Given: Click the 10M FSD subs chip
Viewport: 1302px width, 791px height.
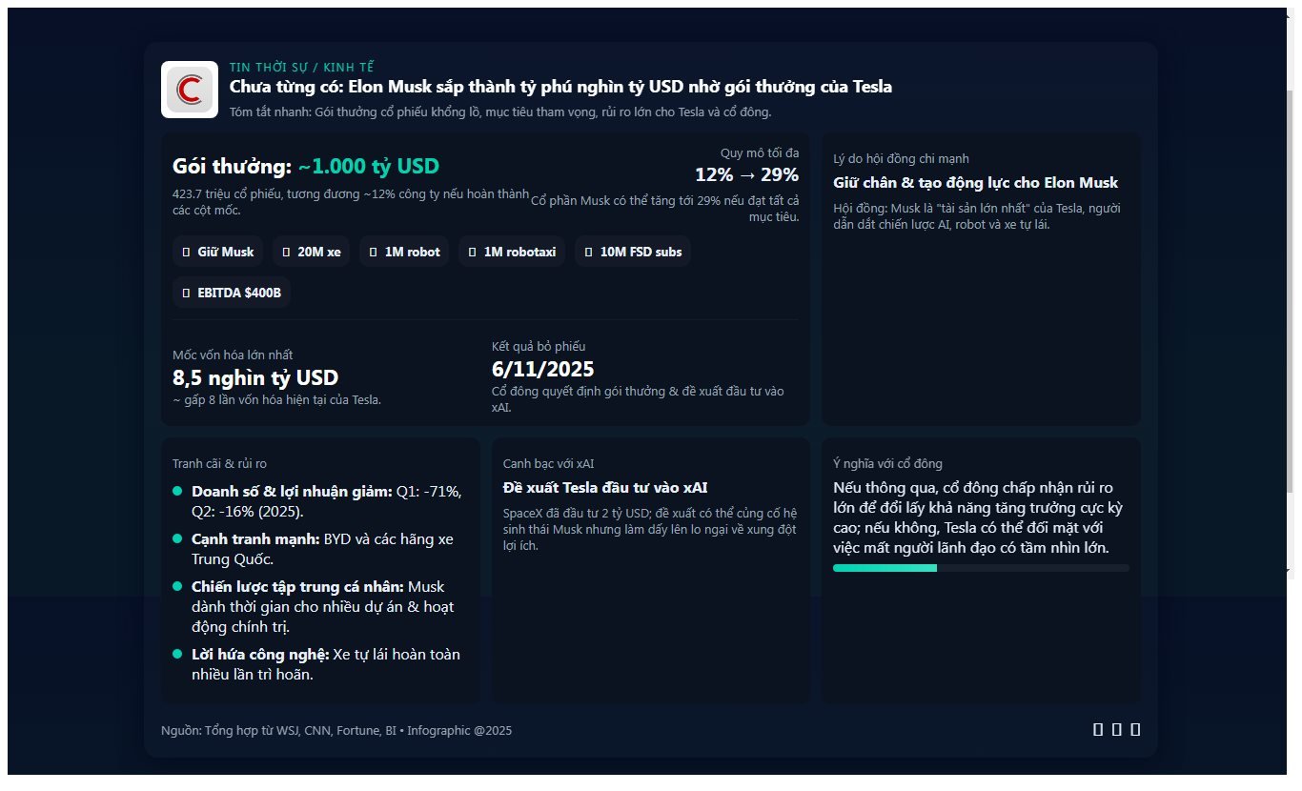Looking at the screenshot, I should click(x=633, y=252).
